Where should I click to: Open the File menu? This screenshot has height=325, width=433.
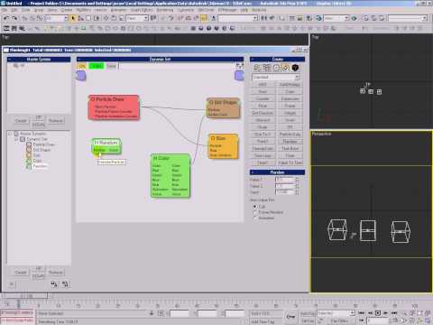[x=5, y=10]
